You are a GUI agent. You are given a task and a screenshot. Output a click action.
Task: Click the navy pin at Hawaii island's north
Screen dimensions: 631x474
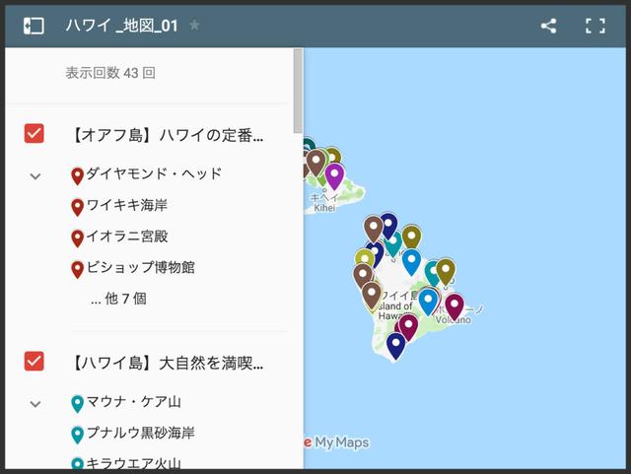coord(388,227)
